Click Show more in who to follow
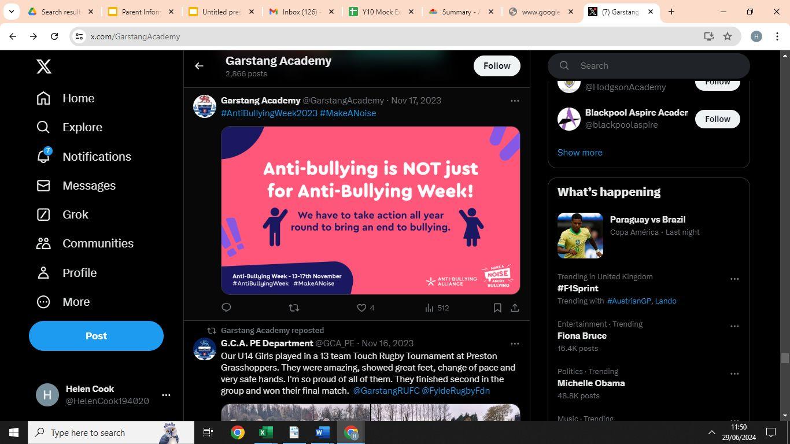Viewport: 790px width, 444px height. [x=579, y=153]
